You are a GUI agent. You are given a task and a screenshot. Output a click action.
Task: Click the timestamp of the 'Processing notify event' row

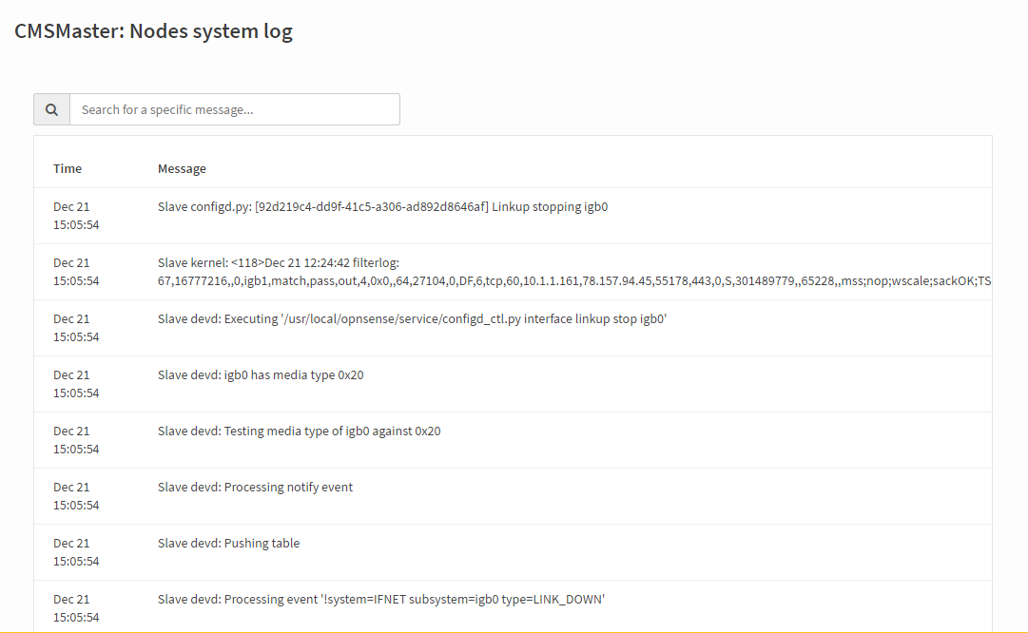76,496
